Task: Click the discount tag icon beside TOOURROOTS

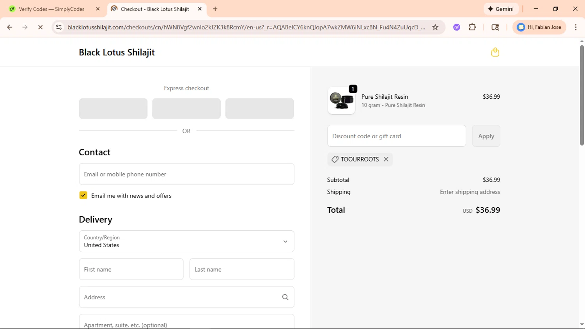Action: tap(335, 159)
